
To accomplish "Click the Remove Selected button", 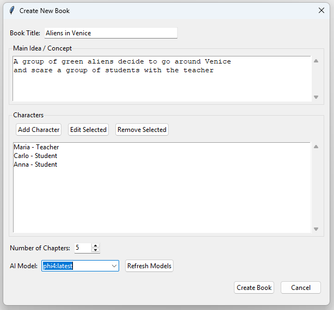I will point(142,130).
